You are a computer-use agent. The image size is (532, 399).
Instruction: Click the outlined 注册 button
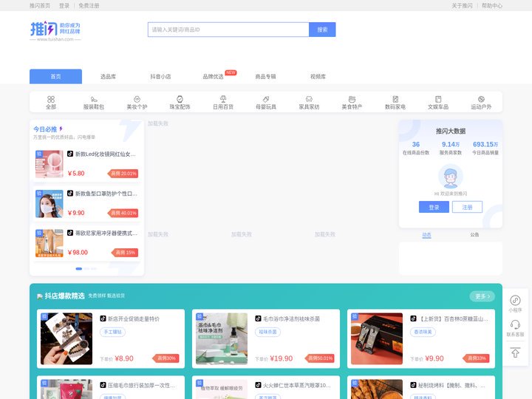[x=467, y=207]
